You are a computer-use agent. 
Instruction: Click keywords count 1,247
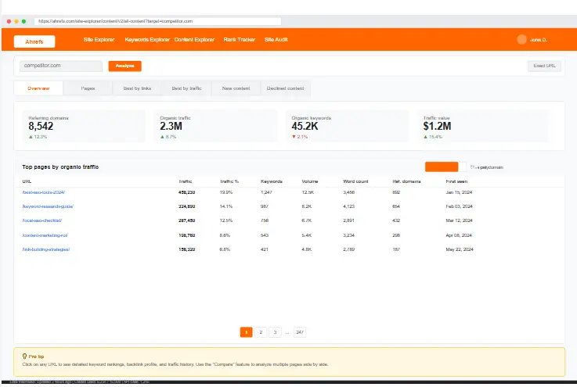click(266, 192)
